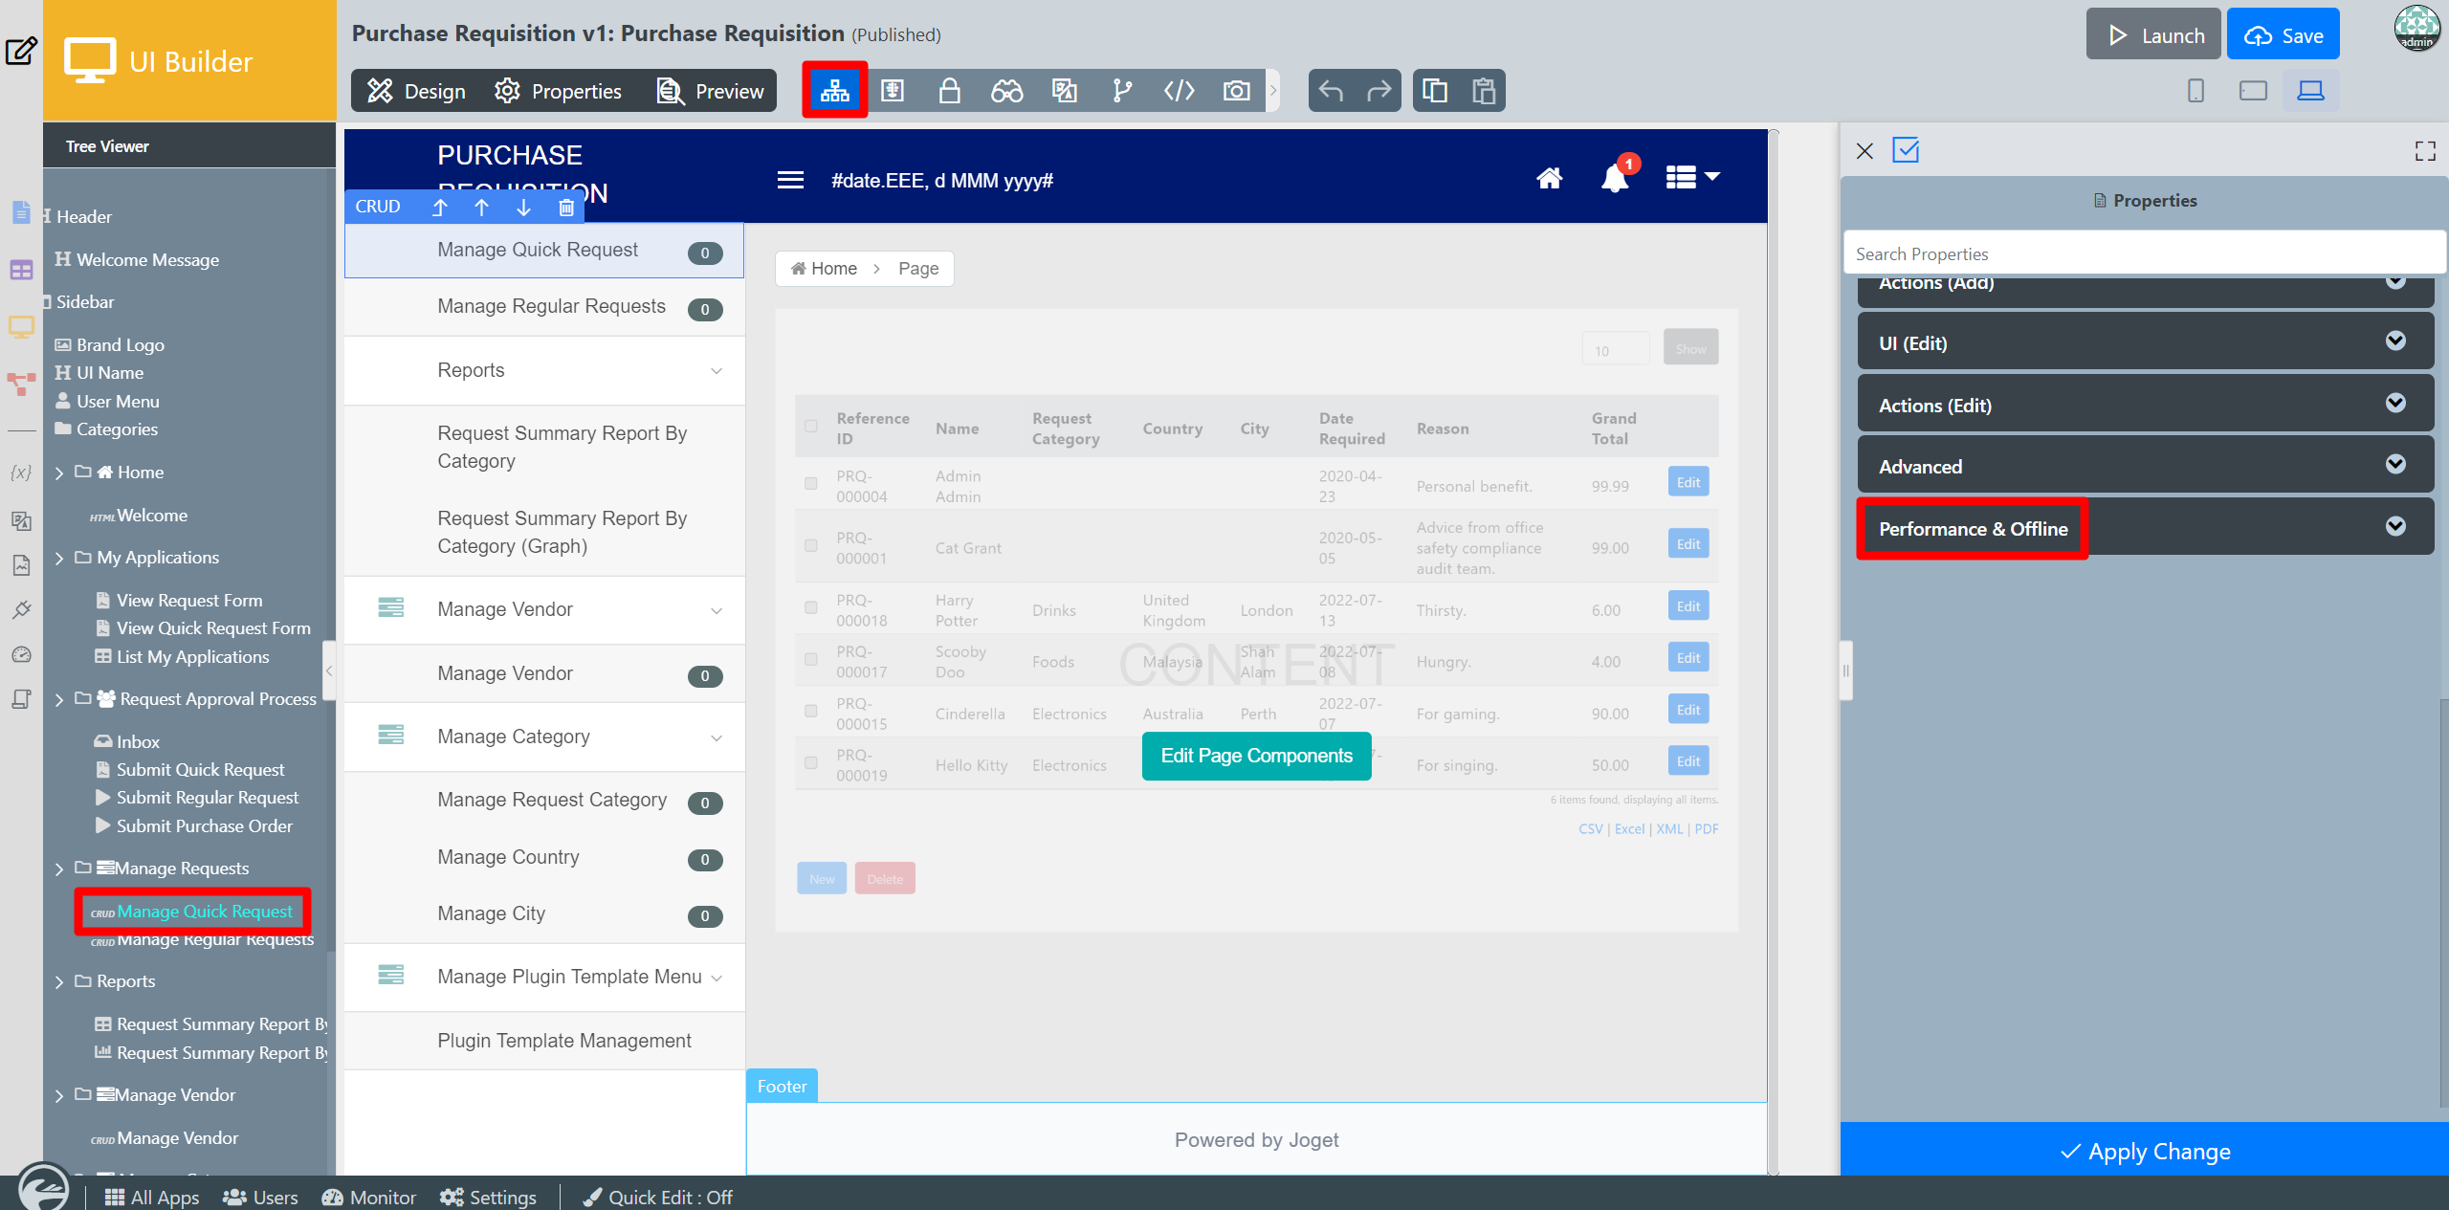Delete CRUD element using trash icon
The height and width of the screenshot is (1210, 2449).
pos(566,207)
